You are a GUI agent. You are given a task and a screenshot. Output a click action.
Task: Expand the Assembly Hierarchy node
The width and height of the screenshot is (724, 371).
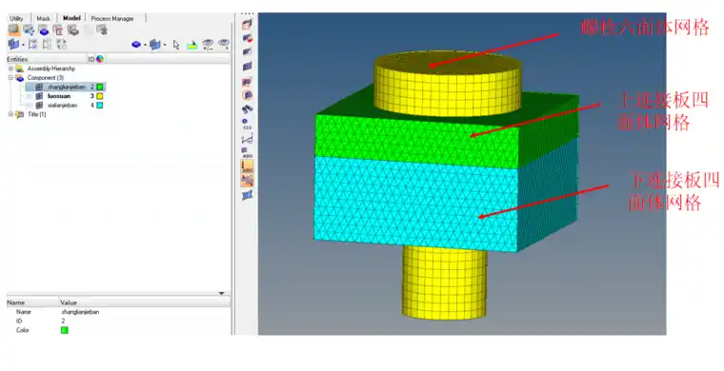(x=10, y=68)
